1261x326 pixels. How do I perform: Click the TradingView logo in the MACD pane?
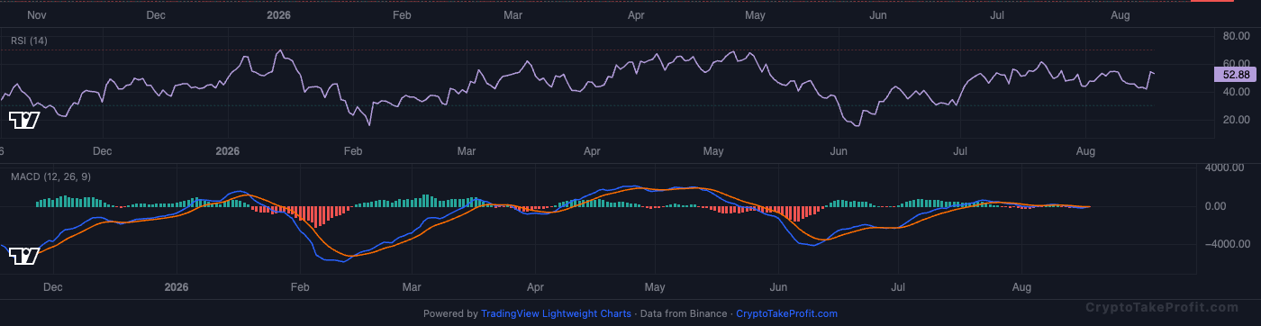tap(24, 256)
